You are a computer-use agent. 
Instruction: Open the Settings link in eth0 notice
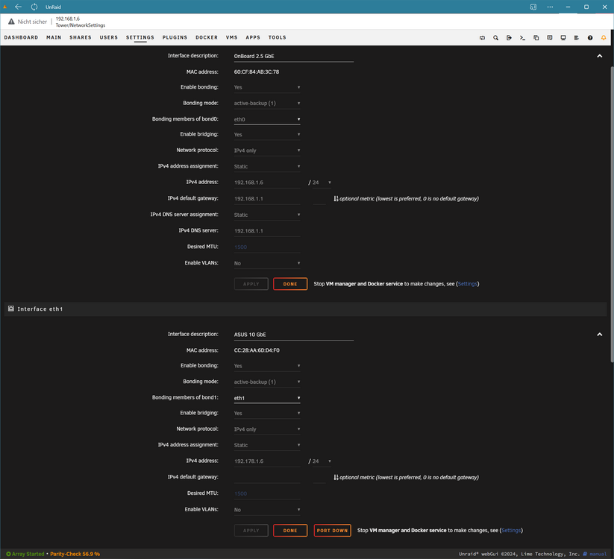(468, 284)
